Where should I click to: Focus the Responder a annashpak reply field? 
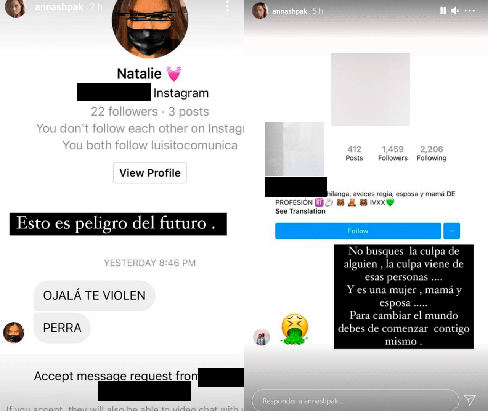click(355, 401)
